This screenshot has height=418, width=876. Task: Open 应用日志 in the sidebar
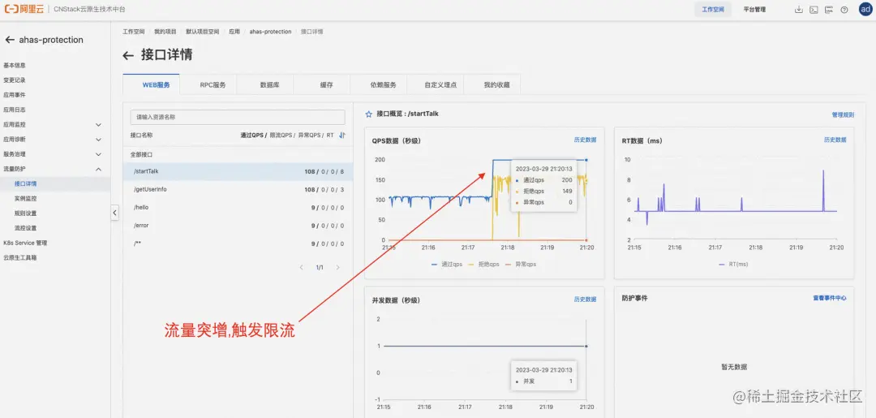(15, 110)
